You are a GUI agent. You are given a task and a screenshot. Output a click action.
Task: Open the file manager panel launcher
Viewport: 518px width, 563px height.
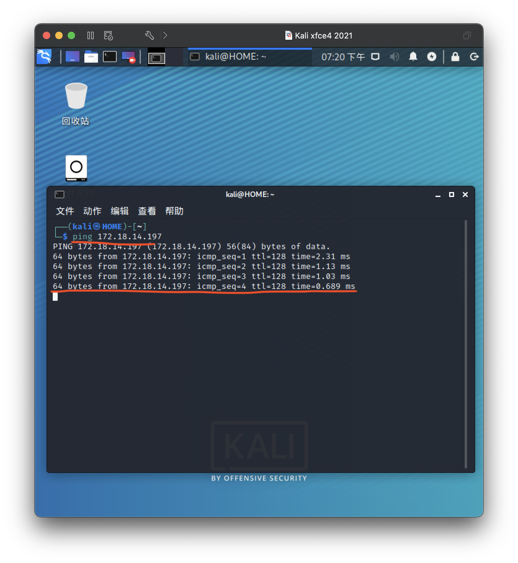tap(91, 57)
